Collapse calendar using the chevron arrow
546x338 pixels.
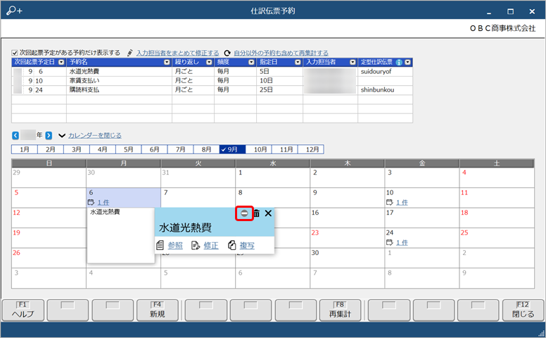pyautogui.click(x=62, y=135)
